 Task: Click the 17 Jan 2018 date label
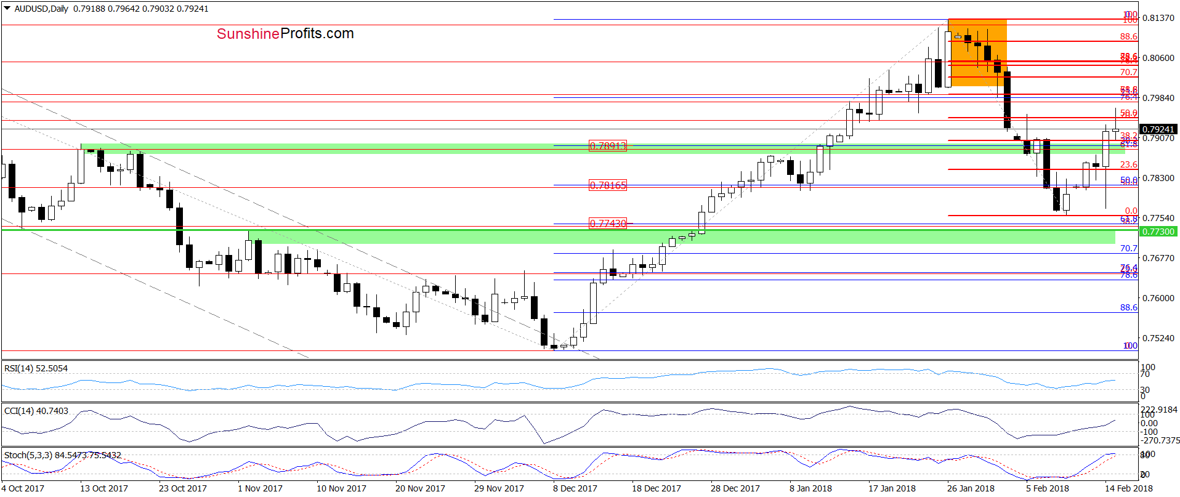click(892, 488)
